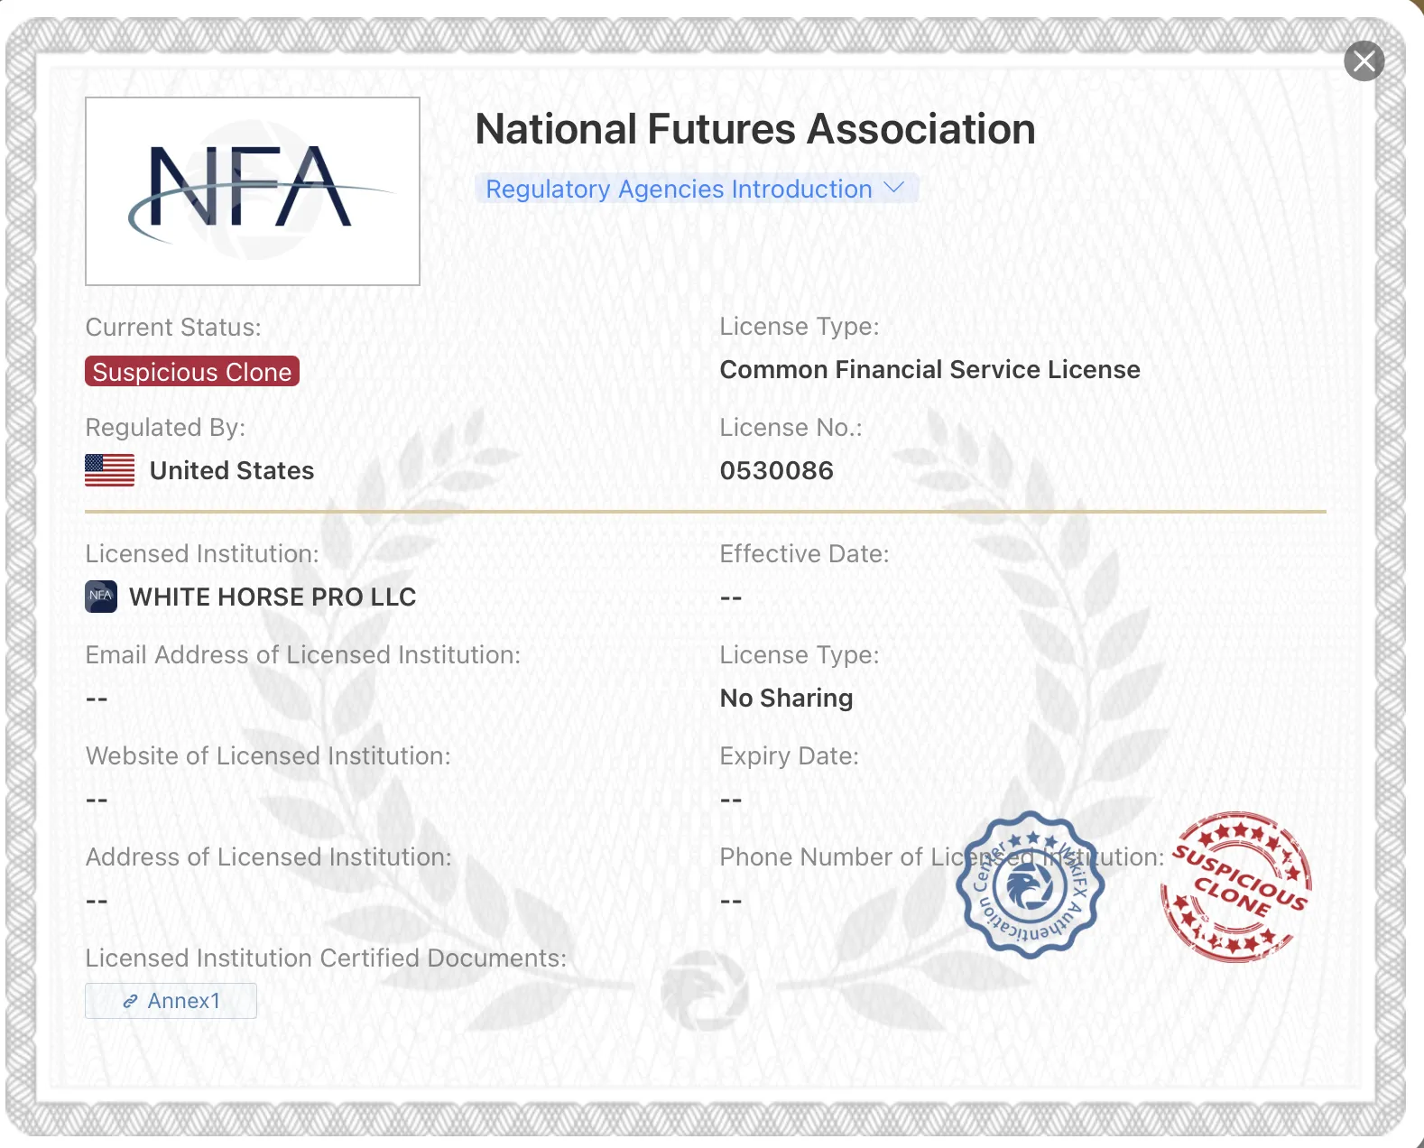
Task: Click the United States flag icon
Action: click(110, 470)
